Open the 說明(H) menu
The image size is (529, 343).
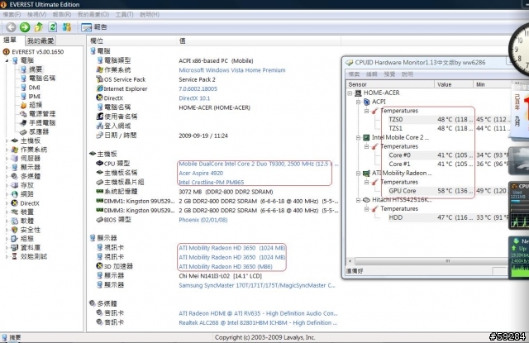click(150, 15)
